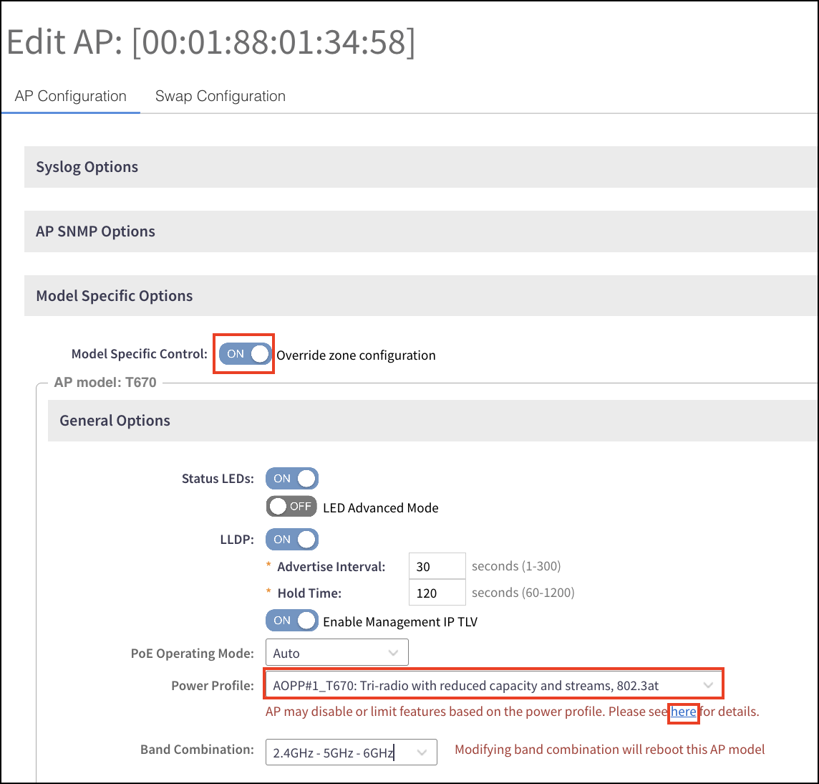Open the Swap Configuration tab
The image size is (819, 784).
[x=220, y=96]
